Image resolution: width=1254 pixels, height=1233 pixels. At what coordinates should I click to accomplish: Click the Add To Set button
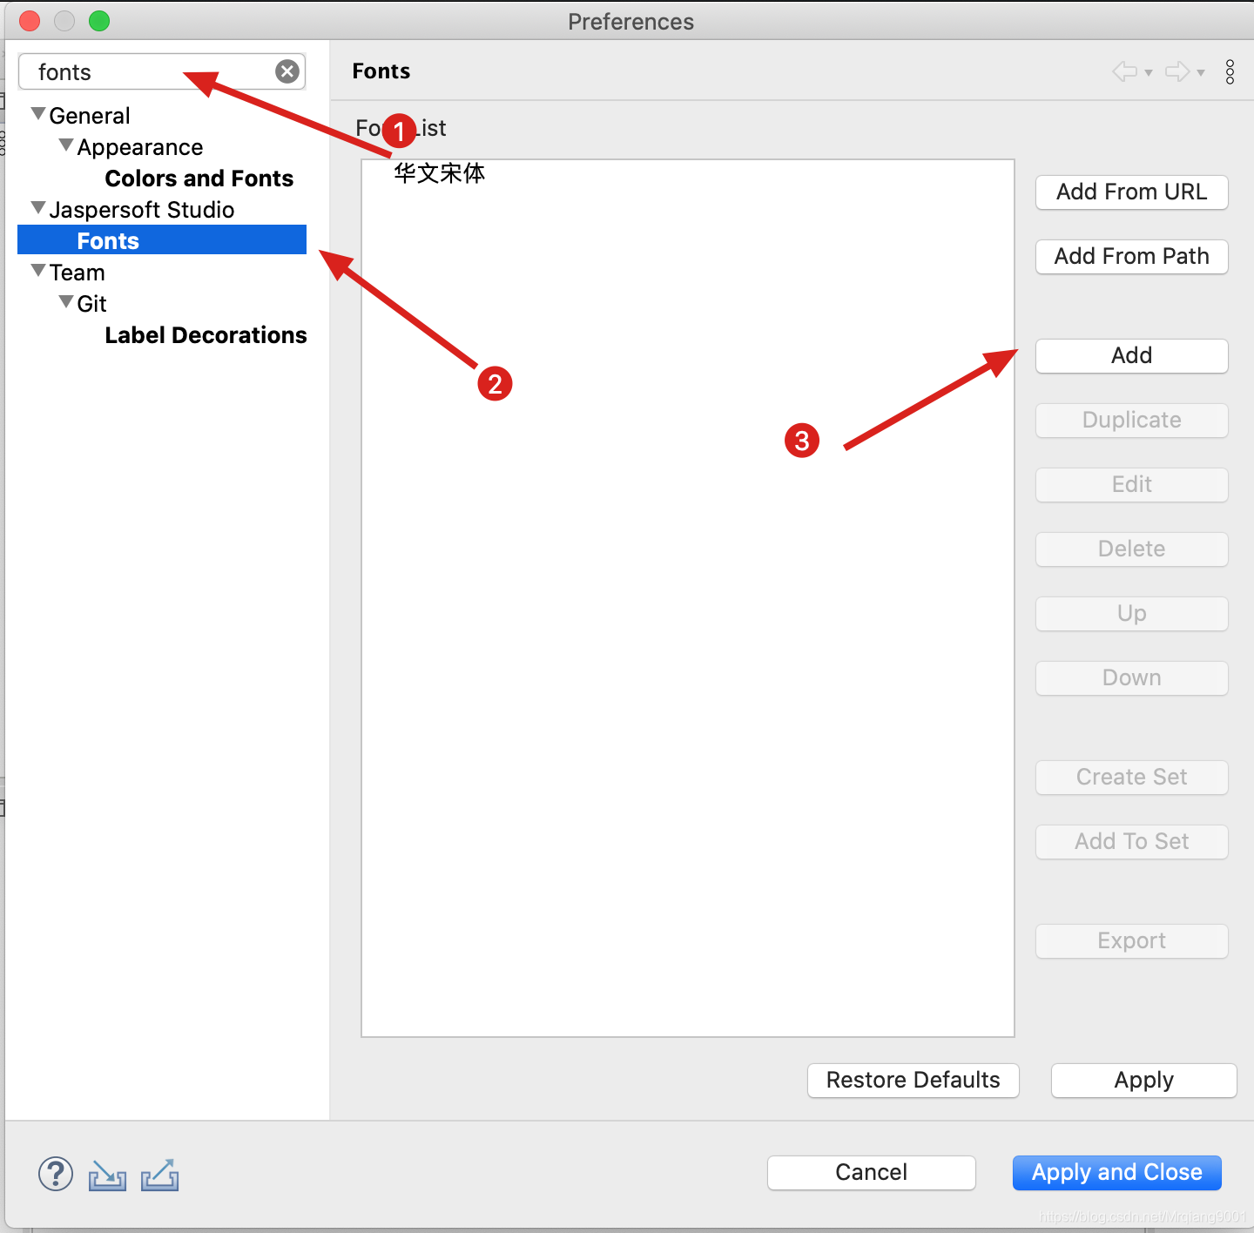click(x=1131, y=842)
